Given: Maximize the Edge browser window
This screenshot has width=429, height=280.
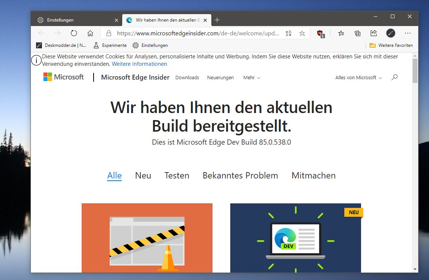Looking at the screenshot, I should (392, 16).
